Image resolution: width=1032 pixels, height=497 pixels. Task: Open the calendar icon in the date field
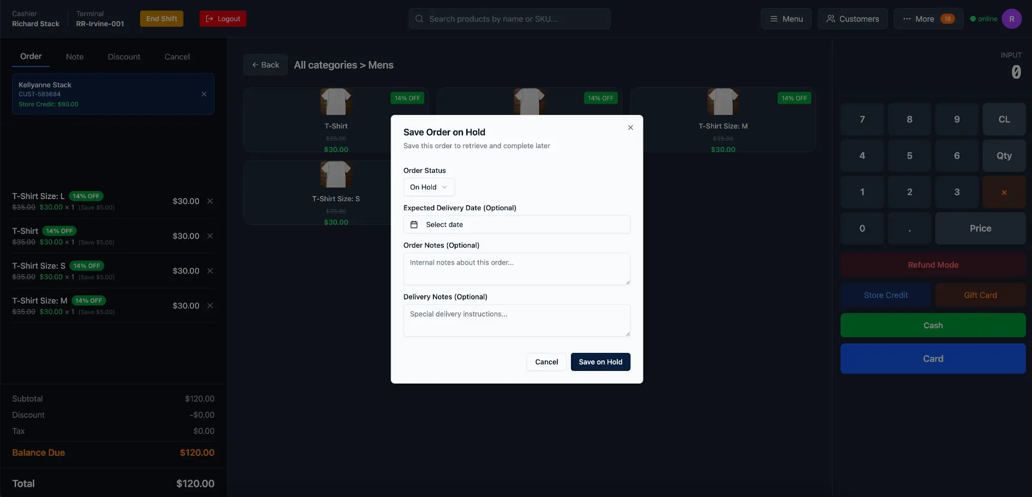[415, 225]
